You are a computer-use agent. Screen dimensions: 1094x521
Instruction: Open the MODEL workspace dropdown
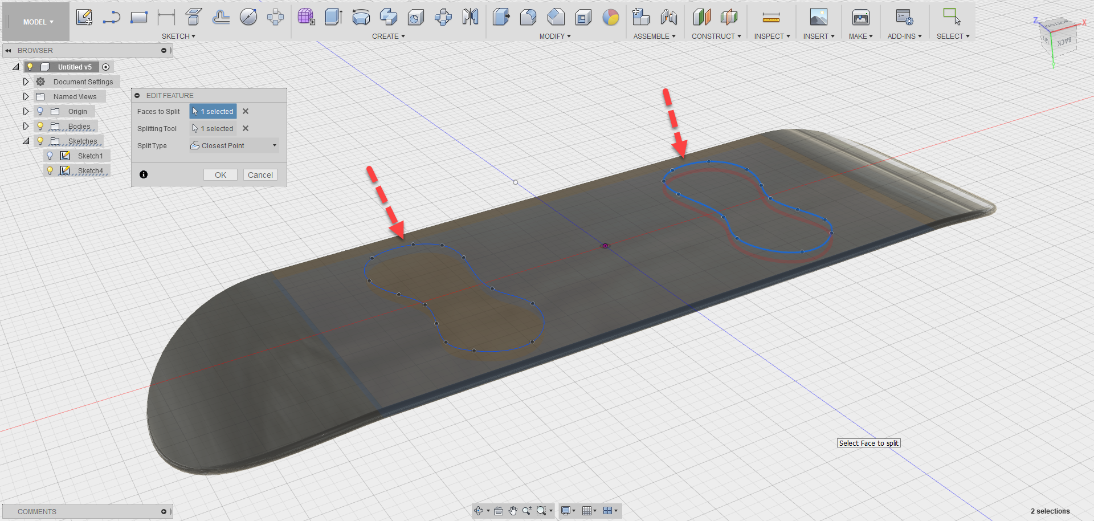pos(35,22)
